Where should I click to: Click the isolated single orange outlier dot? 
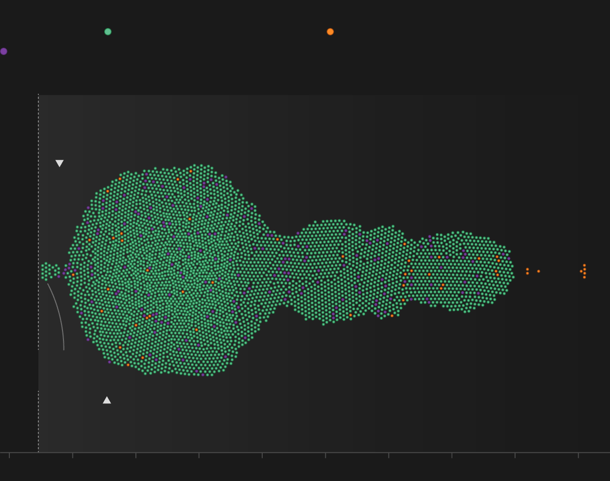pos(539,271)
